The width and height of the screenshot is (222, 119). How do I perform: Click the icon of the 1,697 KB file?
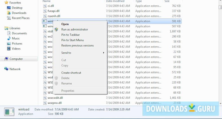45,31
